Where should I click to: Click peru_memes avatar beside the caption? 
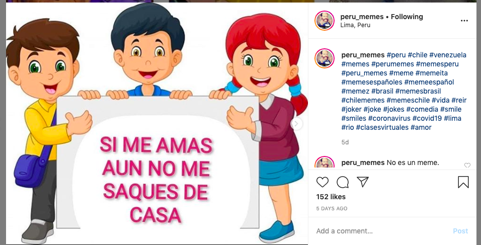tap(324, 58)
